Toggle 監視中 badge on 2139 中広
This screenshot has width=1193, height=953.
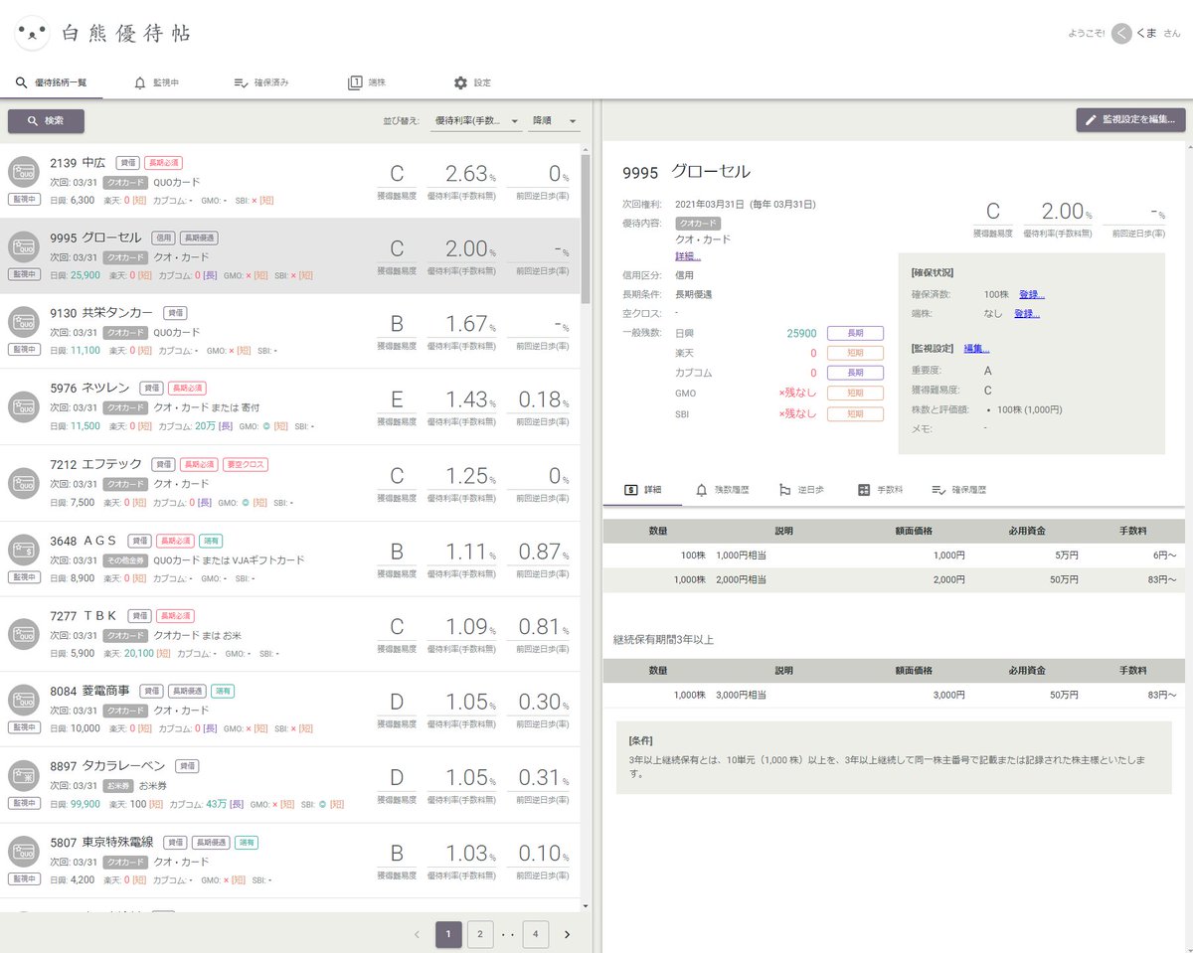pos(24,200)
